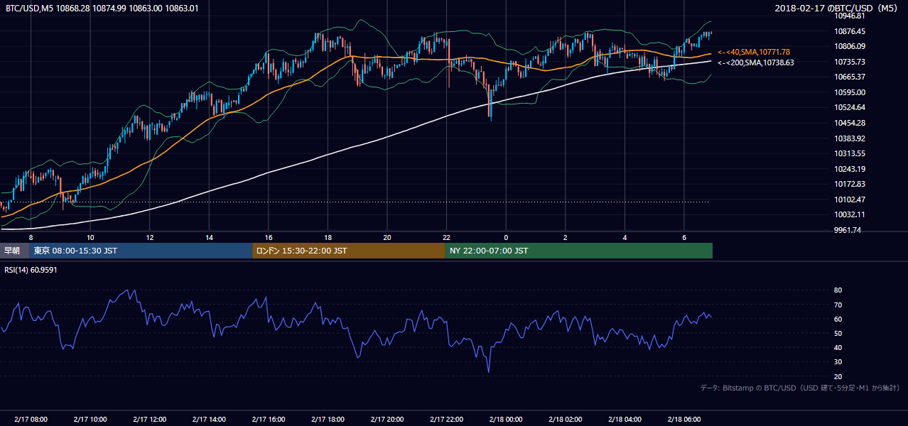
Task: Click the 2/17 16:00 date label
Action: click(268, 419)
